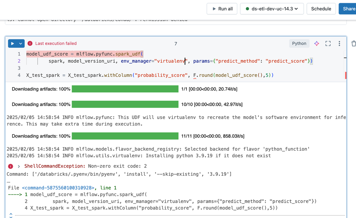356x218 pixels.
Task: Expand the truncated traceback arrows
Action: pyautogui.click(x=11, y=215)
